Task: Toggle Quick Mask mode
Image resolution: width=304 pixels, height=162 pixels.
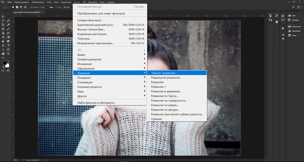Action: (3, 71)
